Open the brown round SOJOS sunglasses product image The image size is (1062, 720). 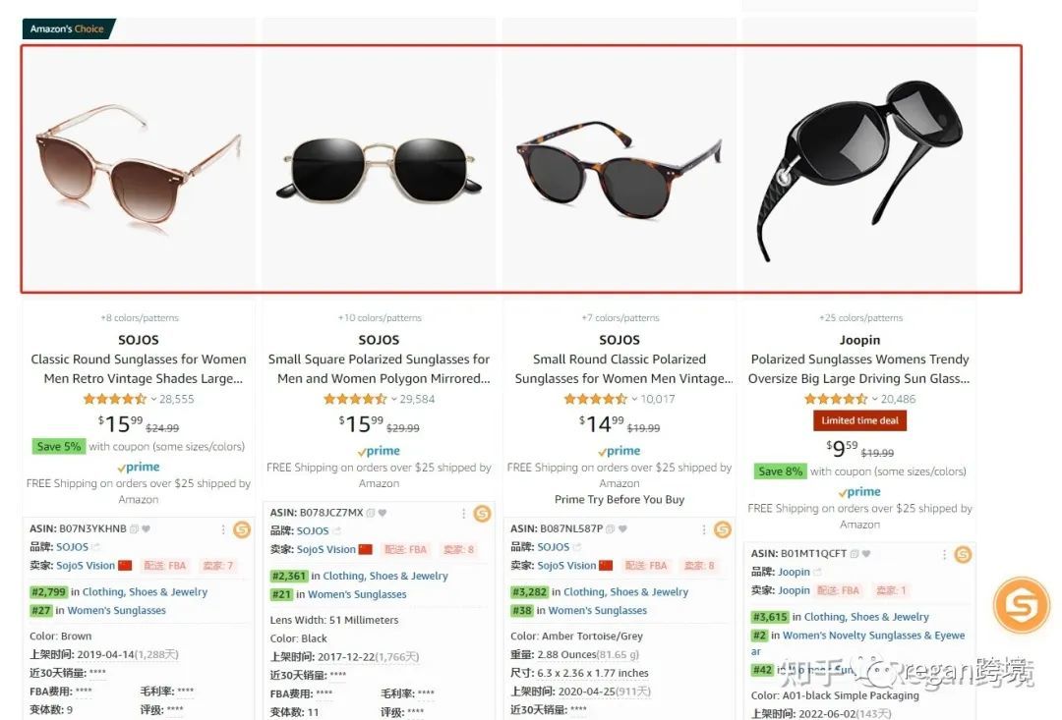point(139,169)
